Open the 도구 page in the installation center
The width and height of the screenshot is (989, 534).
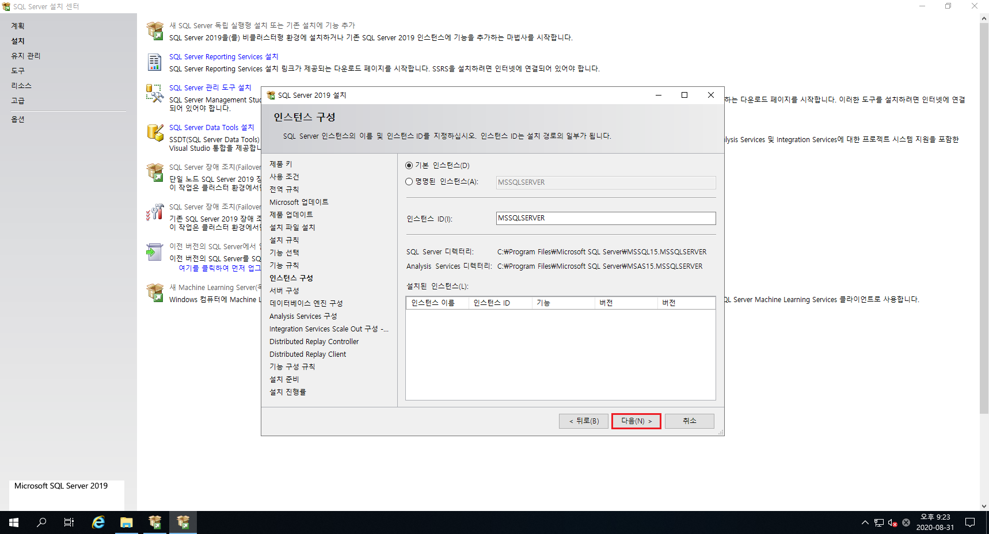tap(18, 71)
